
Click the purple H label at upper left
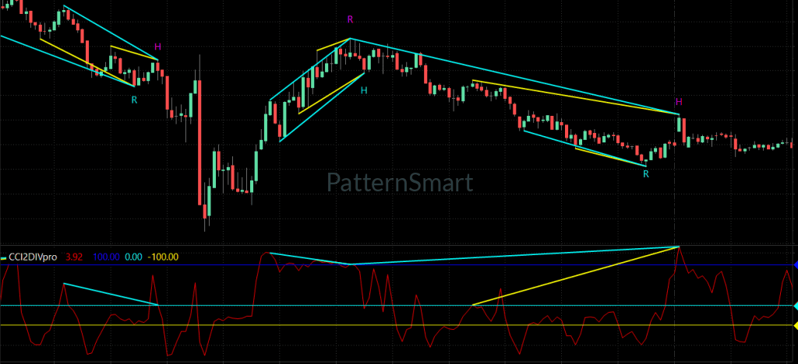click(x=157, y=47)
